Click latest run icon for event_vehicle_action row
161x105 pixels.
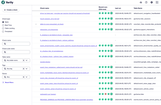(x=111, y=88)
